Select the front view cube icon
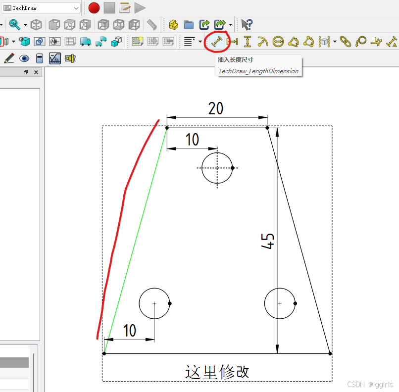Viewport: 399px width, 392px height. tap(54, 25)
